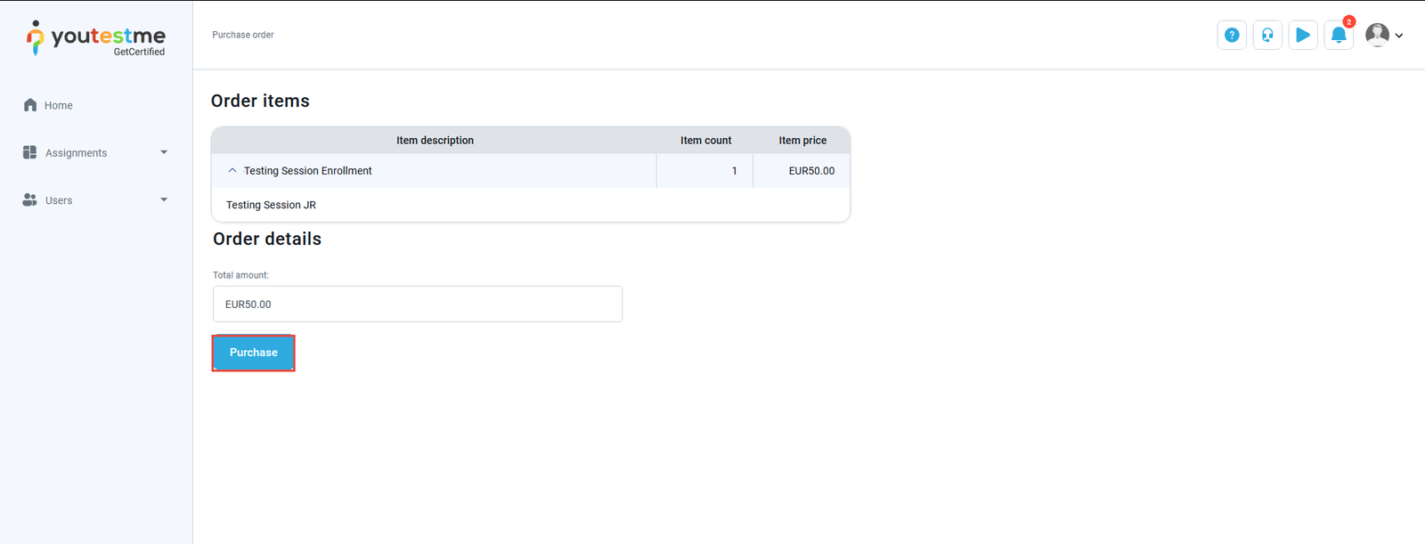This screenshot has width=1425, height=544.
Task: Click the YouTestMe logo
Action: (x=95, y=38)
